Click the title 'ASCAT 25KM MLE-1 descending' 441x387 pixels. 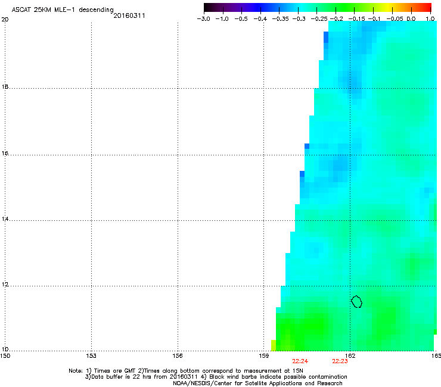(63, 10)
